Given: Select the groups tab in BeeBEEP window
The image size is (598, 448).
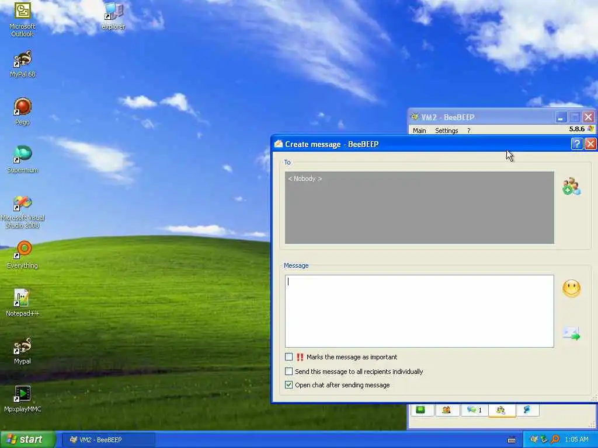Looking at the screenshot, I should tap(502, 410).
